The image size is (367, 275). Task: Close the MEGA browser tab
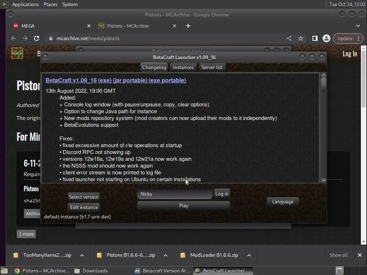pyautogui.click(x=89, y=26)
